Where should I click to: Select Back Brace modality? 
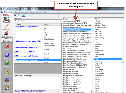(x=67, y=48)
